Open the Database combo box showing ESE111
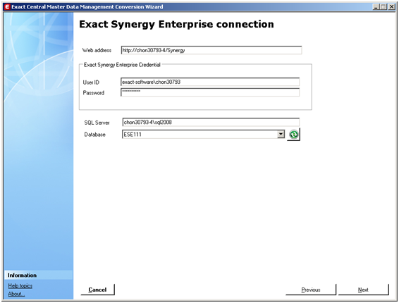Image resolution: width=399 pixels, height=303 pixels. click(203, 134)
